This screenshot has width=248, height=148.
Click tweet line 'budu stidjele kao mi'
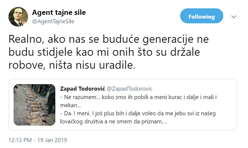tap(104, 52)
